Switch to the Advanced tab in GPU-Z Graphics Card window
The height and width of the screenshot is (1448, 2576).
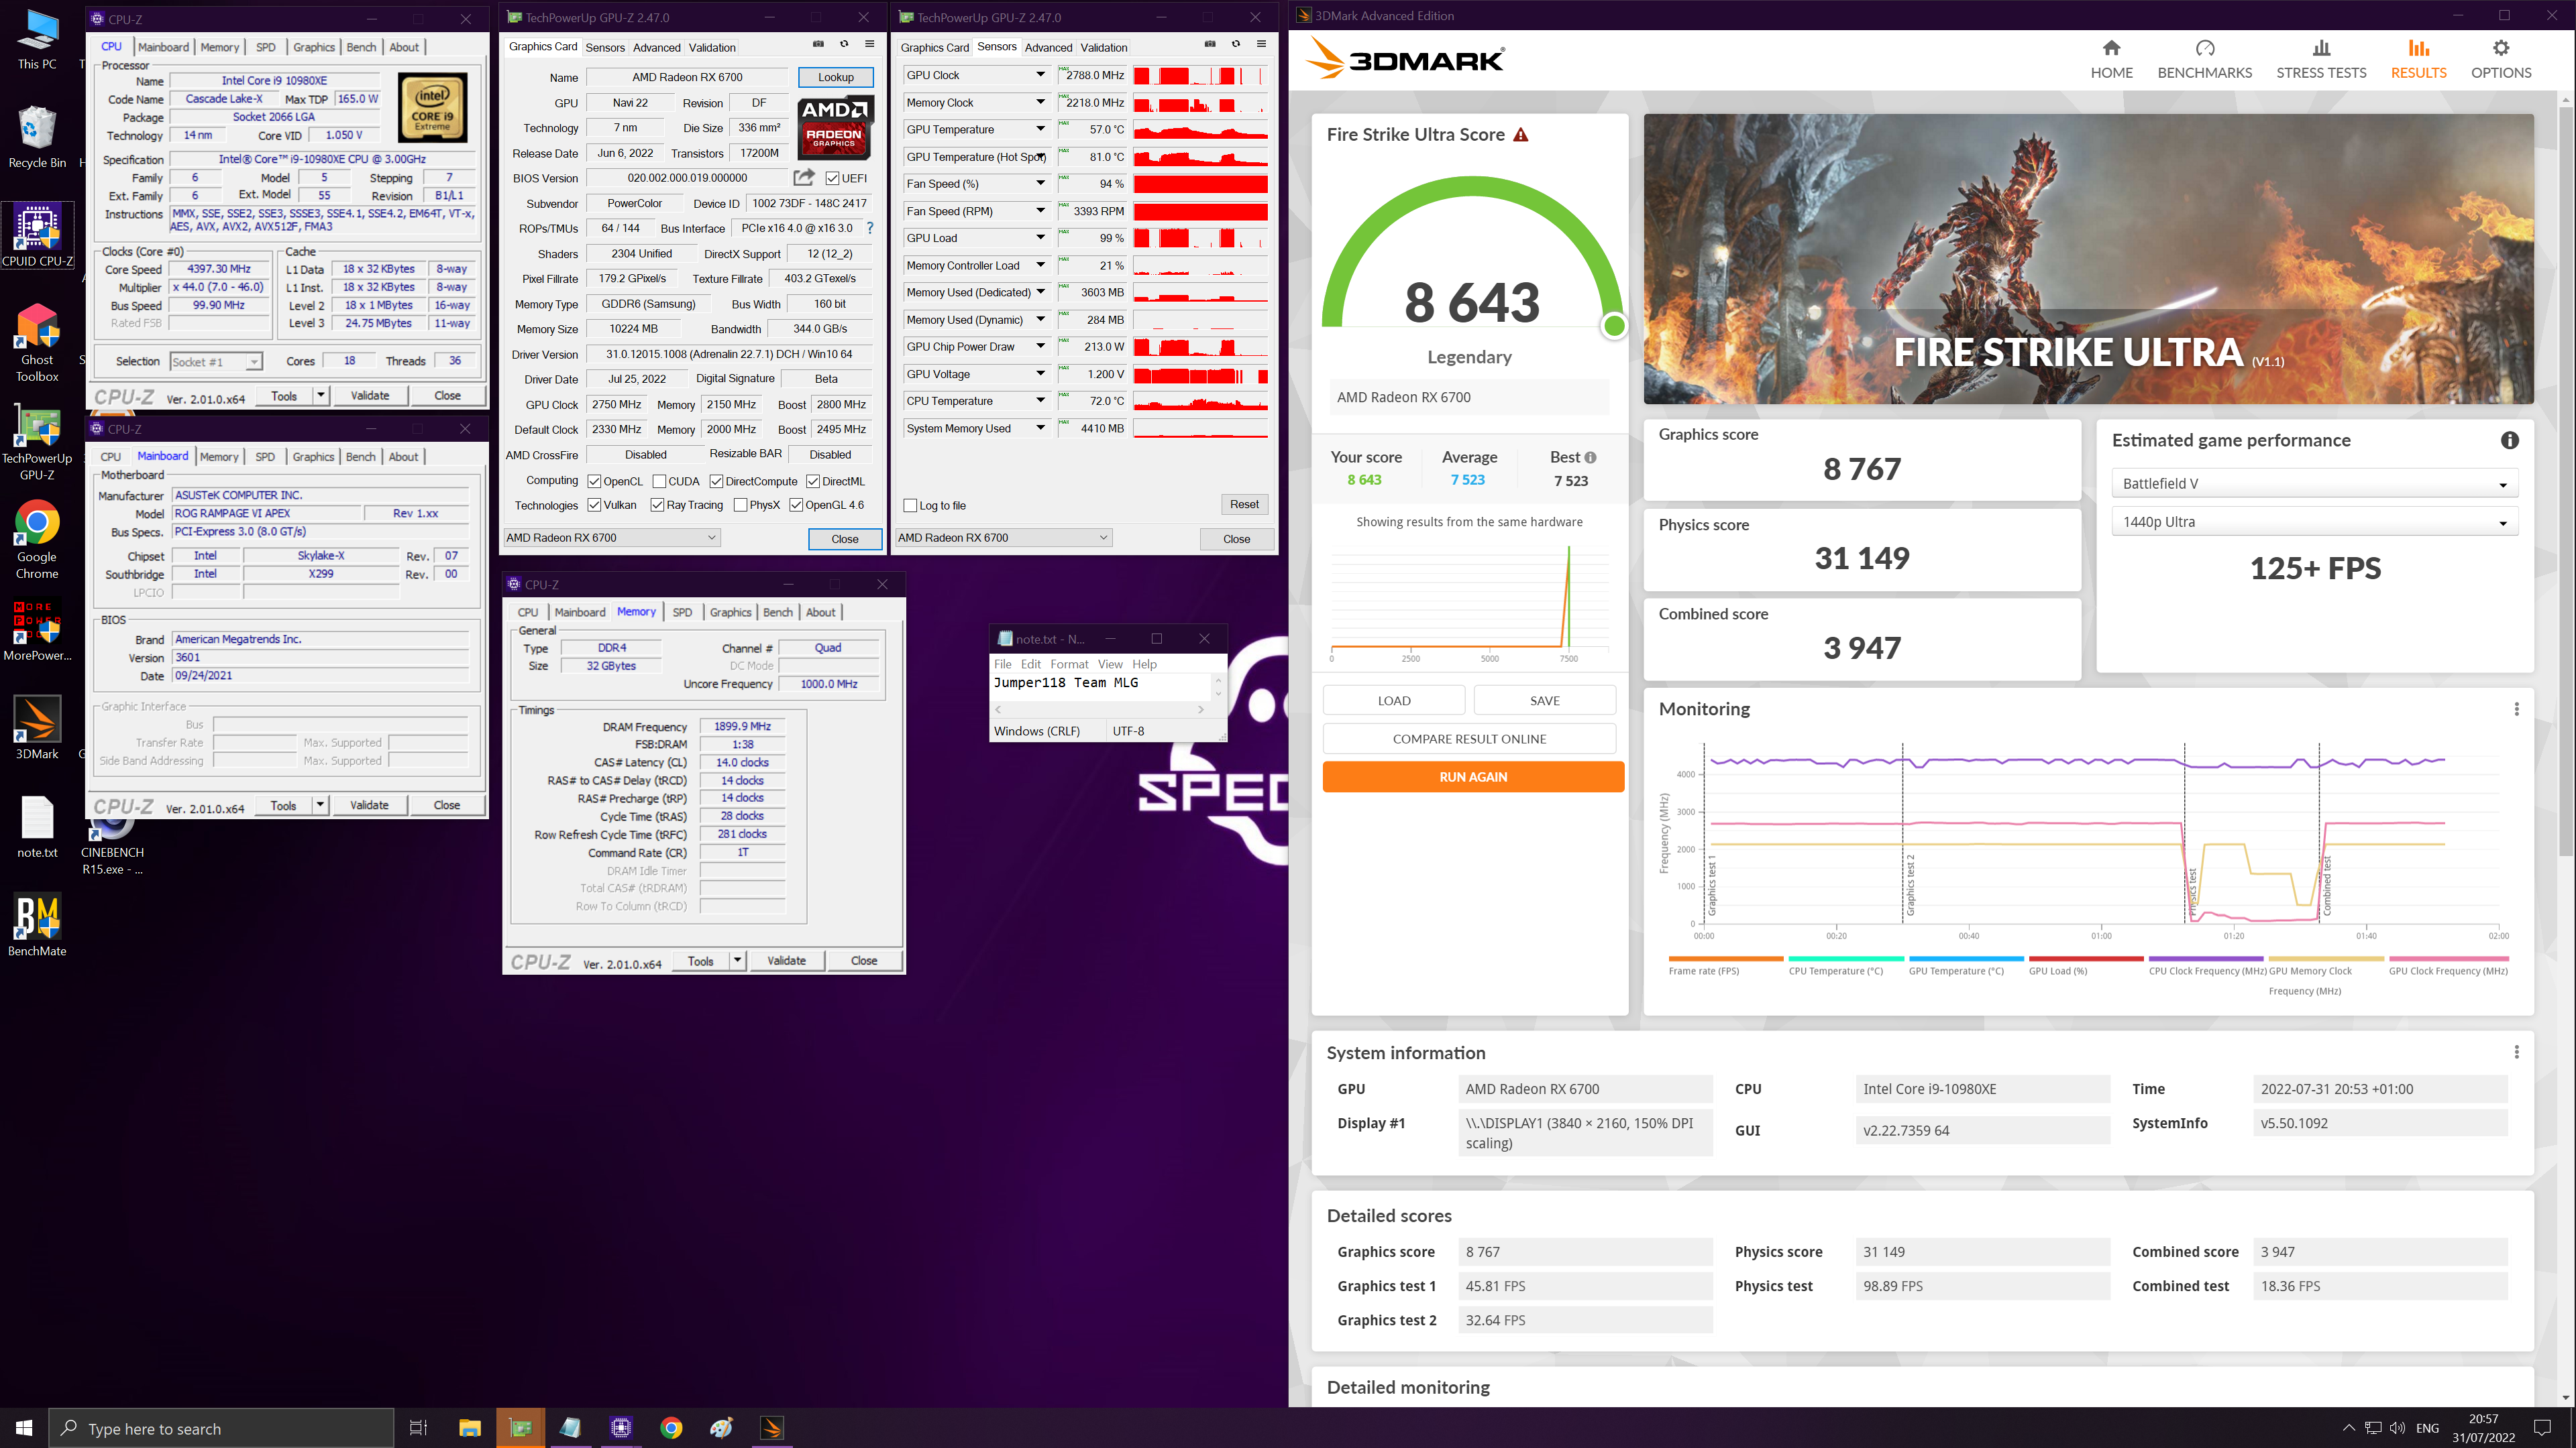click(656, 48)
